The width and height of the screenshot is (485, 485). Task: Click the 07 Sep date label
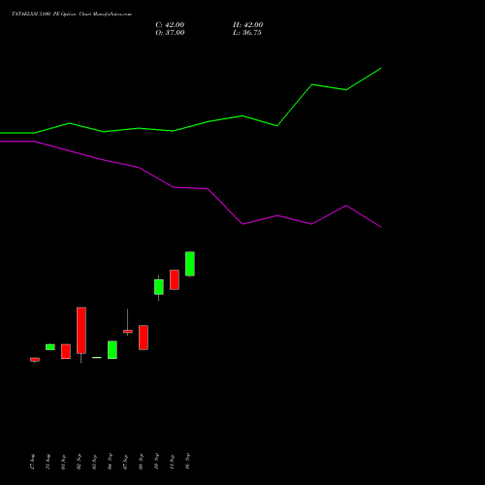coord(125,462)
